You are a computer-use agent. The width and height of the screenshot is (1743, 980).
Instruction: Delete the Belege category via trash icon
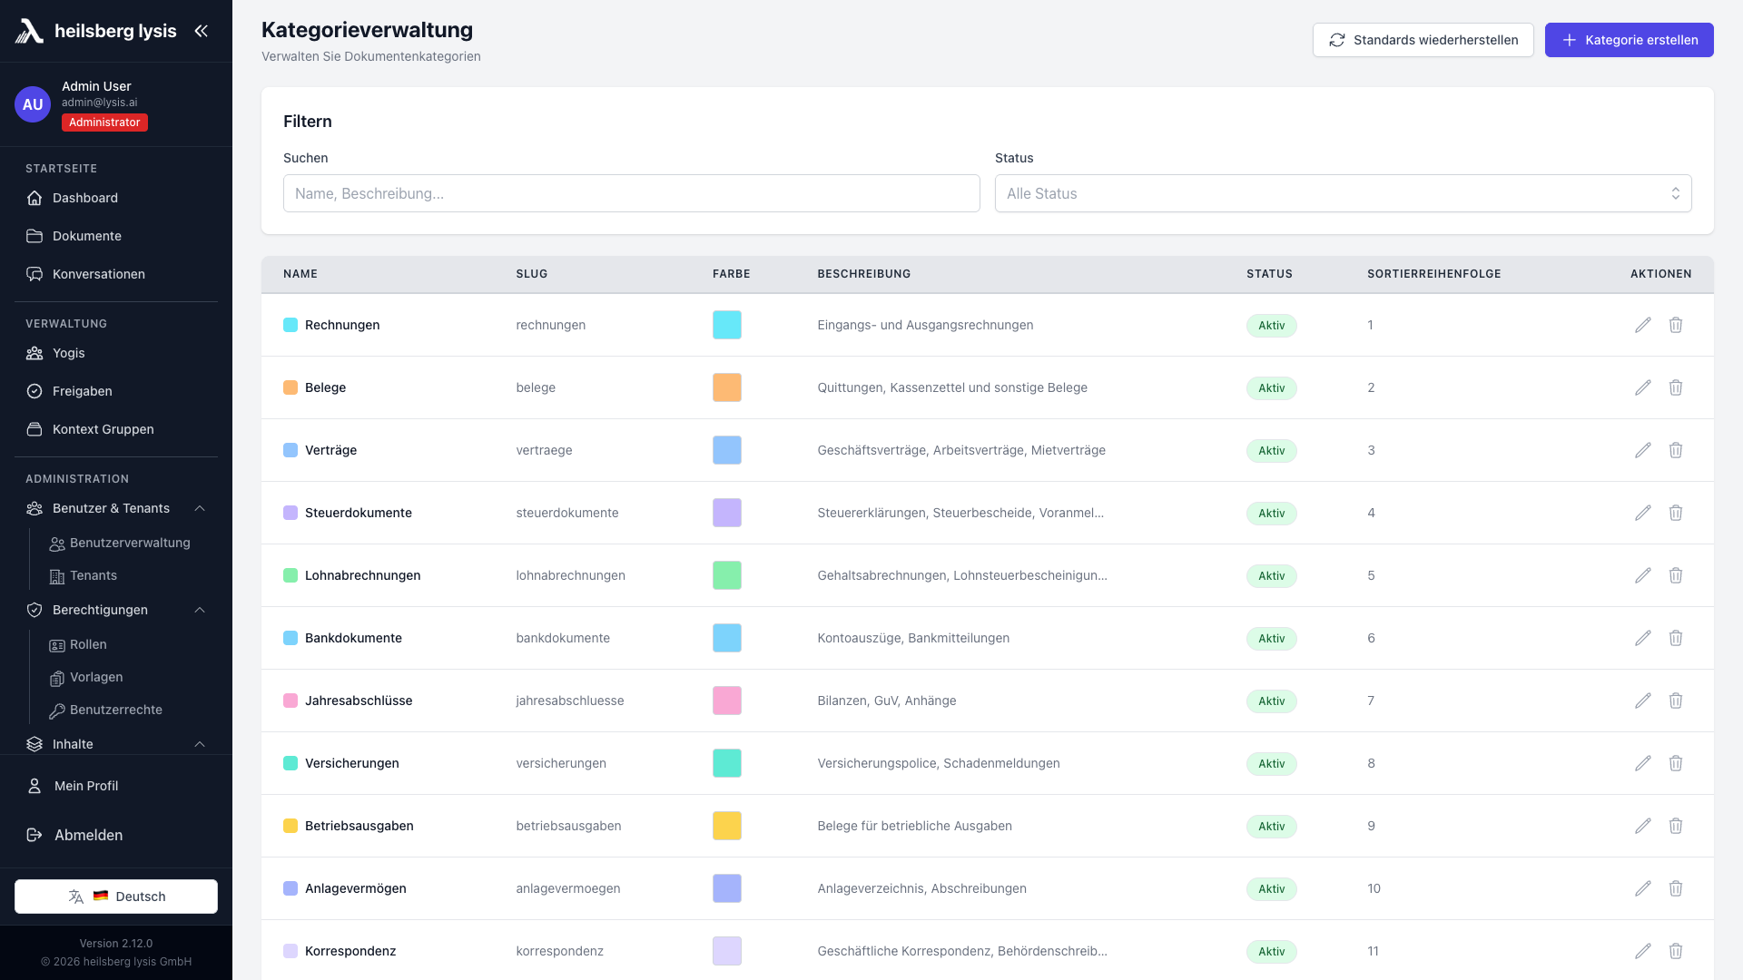(x=1676, y=387)
